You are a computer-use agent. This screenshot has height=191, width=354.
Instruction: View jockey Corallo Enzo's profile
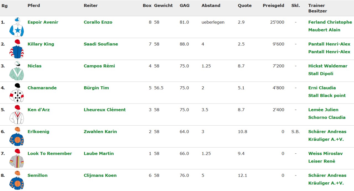click(x=98, y=22)
